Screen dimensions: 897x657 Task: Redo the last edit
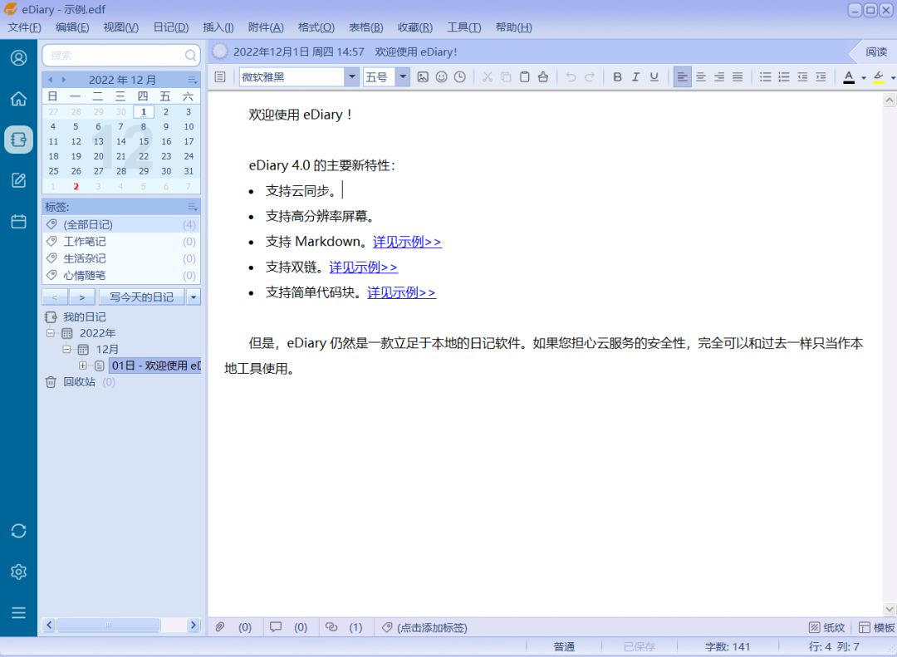pyautogui.click(x=589, y=76)
